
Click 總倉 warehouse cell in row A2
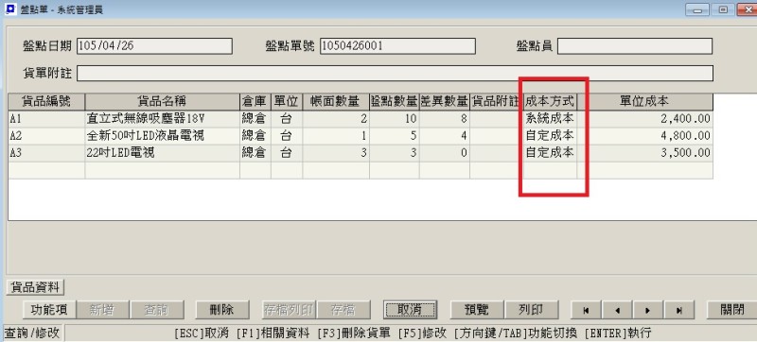click(255, 136)
